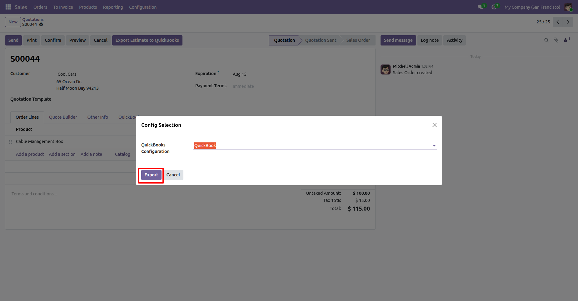
Task: Open the conversations chat bubble icon
Action: click(x=481, y=7)
